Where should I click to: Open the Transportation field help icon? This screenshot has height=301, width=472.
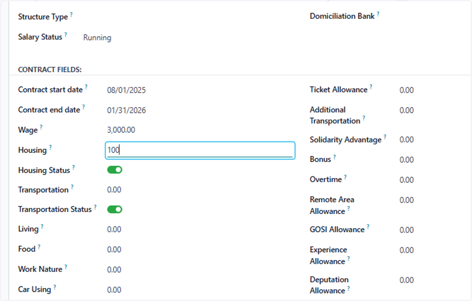click(72, 187)
